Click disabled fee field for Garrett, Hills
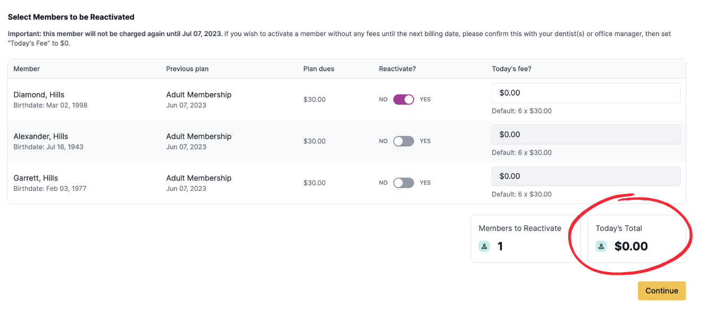 coord(585,176)
